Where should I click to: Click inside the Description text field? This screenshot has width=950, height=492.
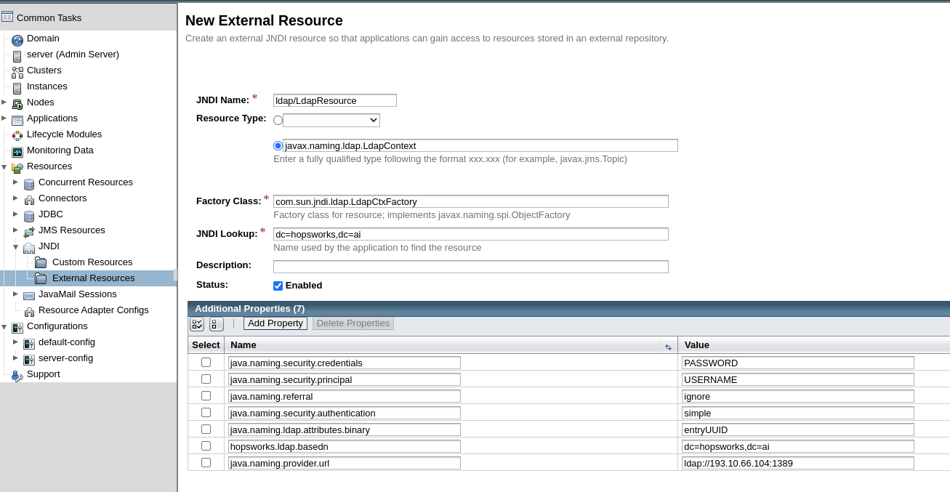(470, 266)
